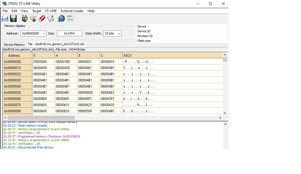Image resolution: width=301 pixels, height=174 pixels.
Task: Click the cell containing 0800018D
Action: [x=66, y=62]
